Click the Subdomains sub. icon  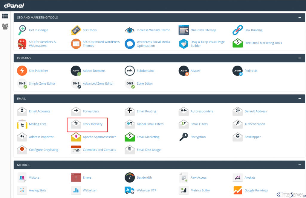pos(130,71)
